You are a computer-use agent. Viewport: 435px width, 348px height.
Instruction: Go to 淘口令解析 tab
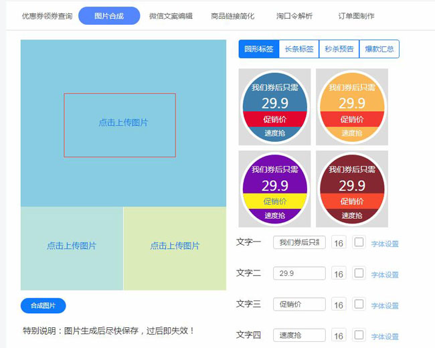click(x=294, y=16)
